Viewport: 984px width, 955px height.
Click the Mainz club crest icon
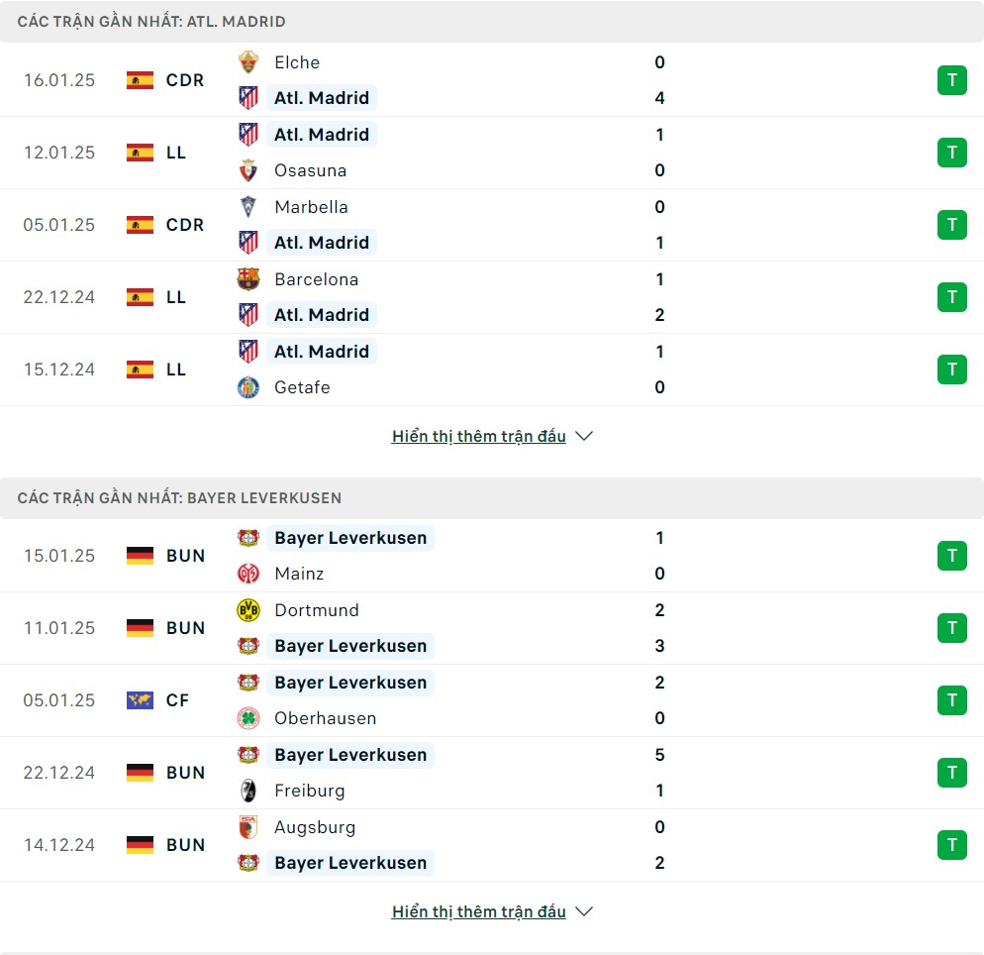coord(247,574)
